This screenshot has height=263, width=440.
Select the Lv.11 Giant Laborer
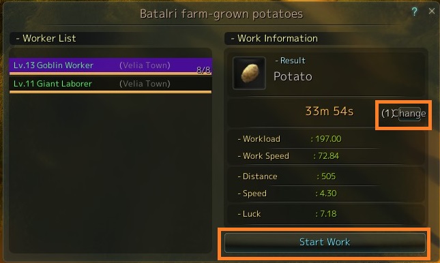coord(111,84)
